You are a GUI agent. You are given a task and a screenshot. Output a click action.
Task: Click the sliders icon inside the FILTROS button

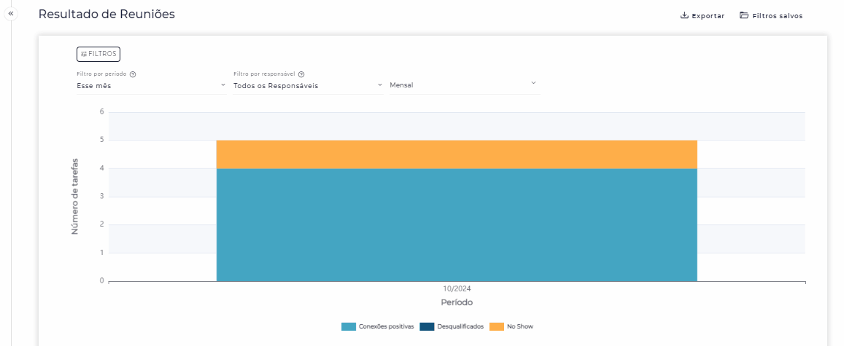[x=84, y=54]
